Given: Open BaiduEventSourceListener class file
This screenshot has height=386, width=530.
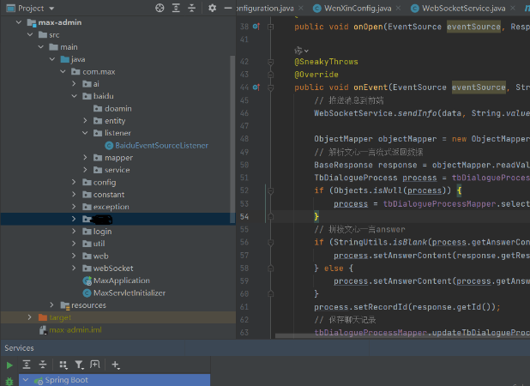Looking at the screenshot, I should [156, 145].
